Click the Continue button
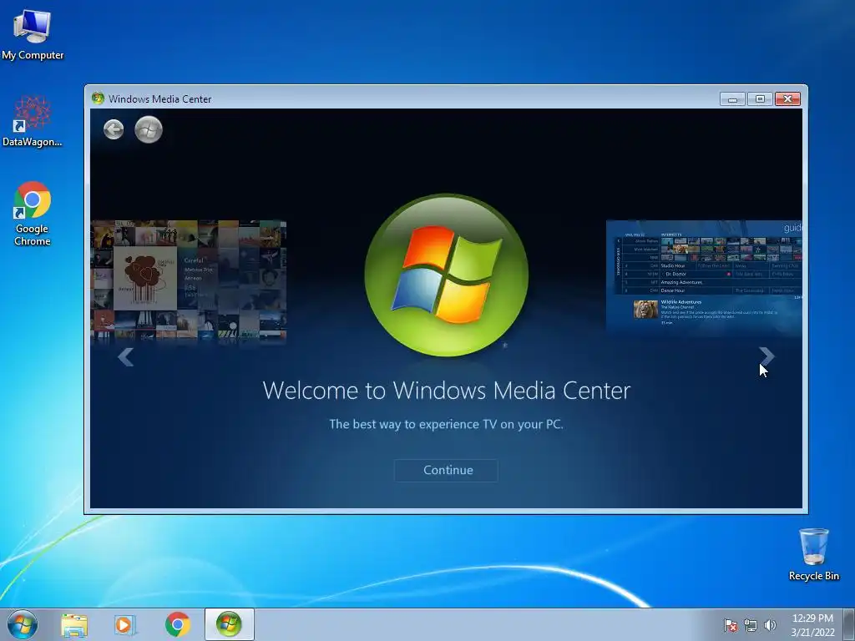Viewport: 855px width, 641px height. click(x=446, y=471)
